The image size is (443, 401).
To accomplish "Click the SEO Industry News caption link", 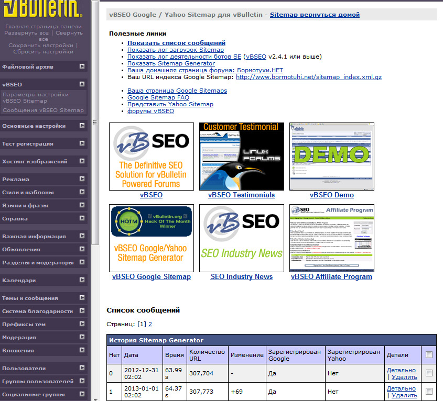I will [x=242, y=277].
